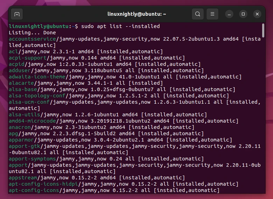Viewport: 273px width, 199px height.
Task: Click the apg package name
Action: pos(13,133)
